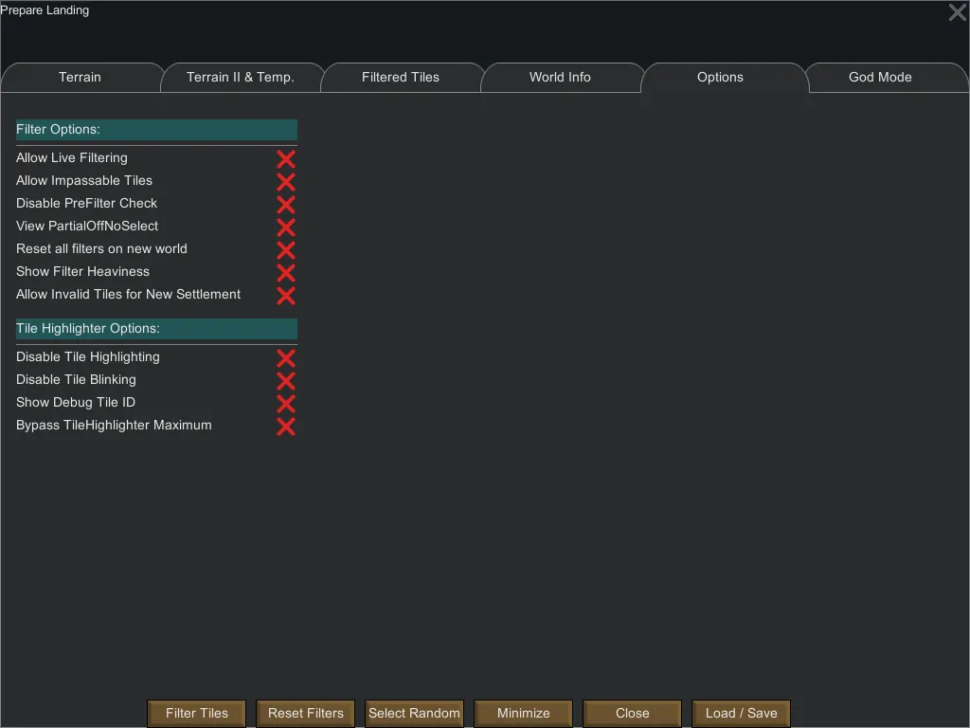This screenshot has height=728, width=970.
Task: Open the World Info tab
Action: pos(560,78)
